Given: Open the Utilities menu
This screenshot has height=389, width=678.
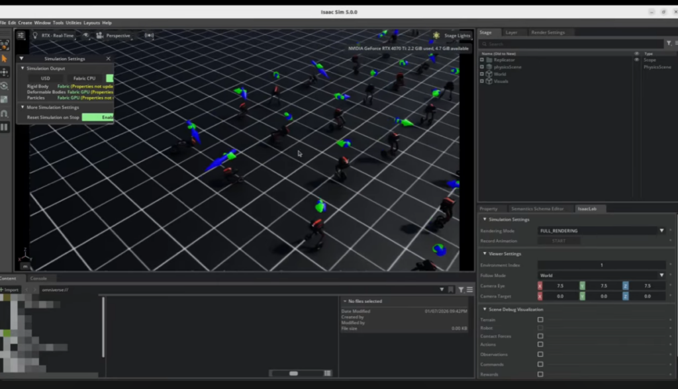Looking at the screenshot, I should (73, 22).
